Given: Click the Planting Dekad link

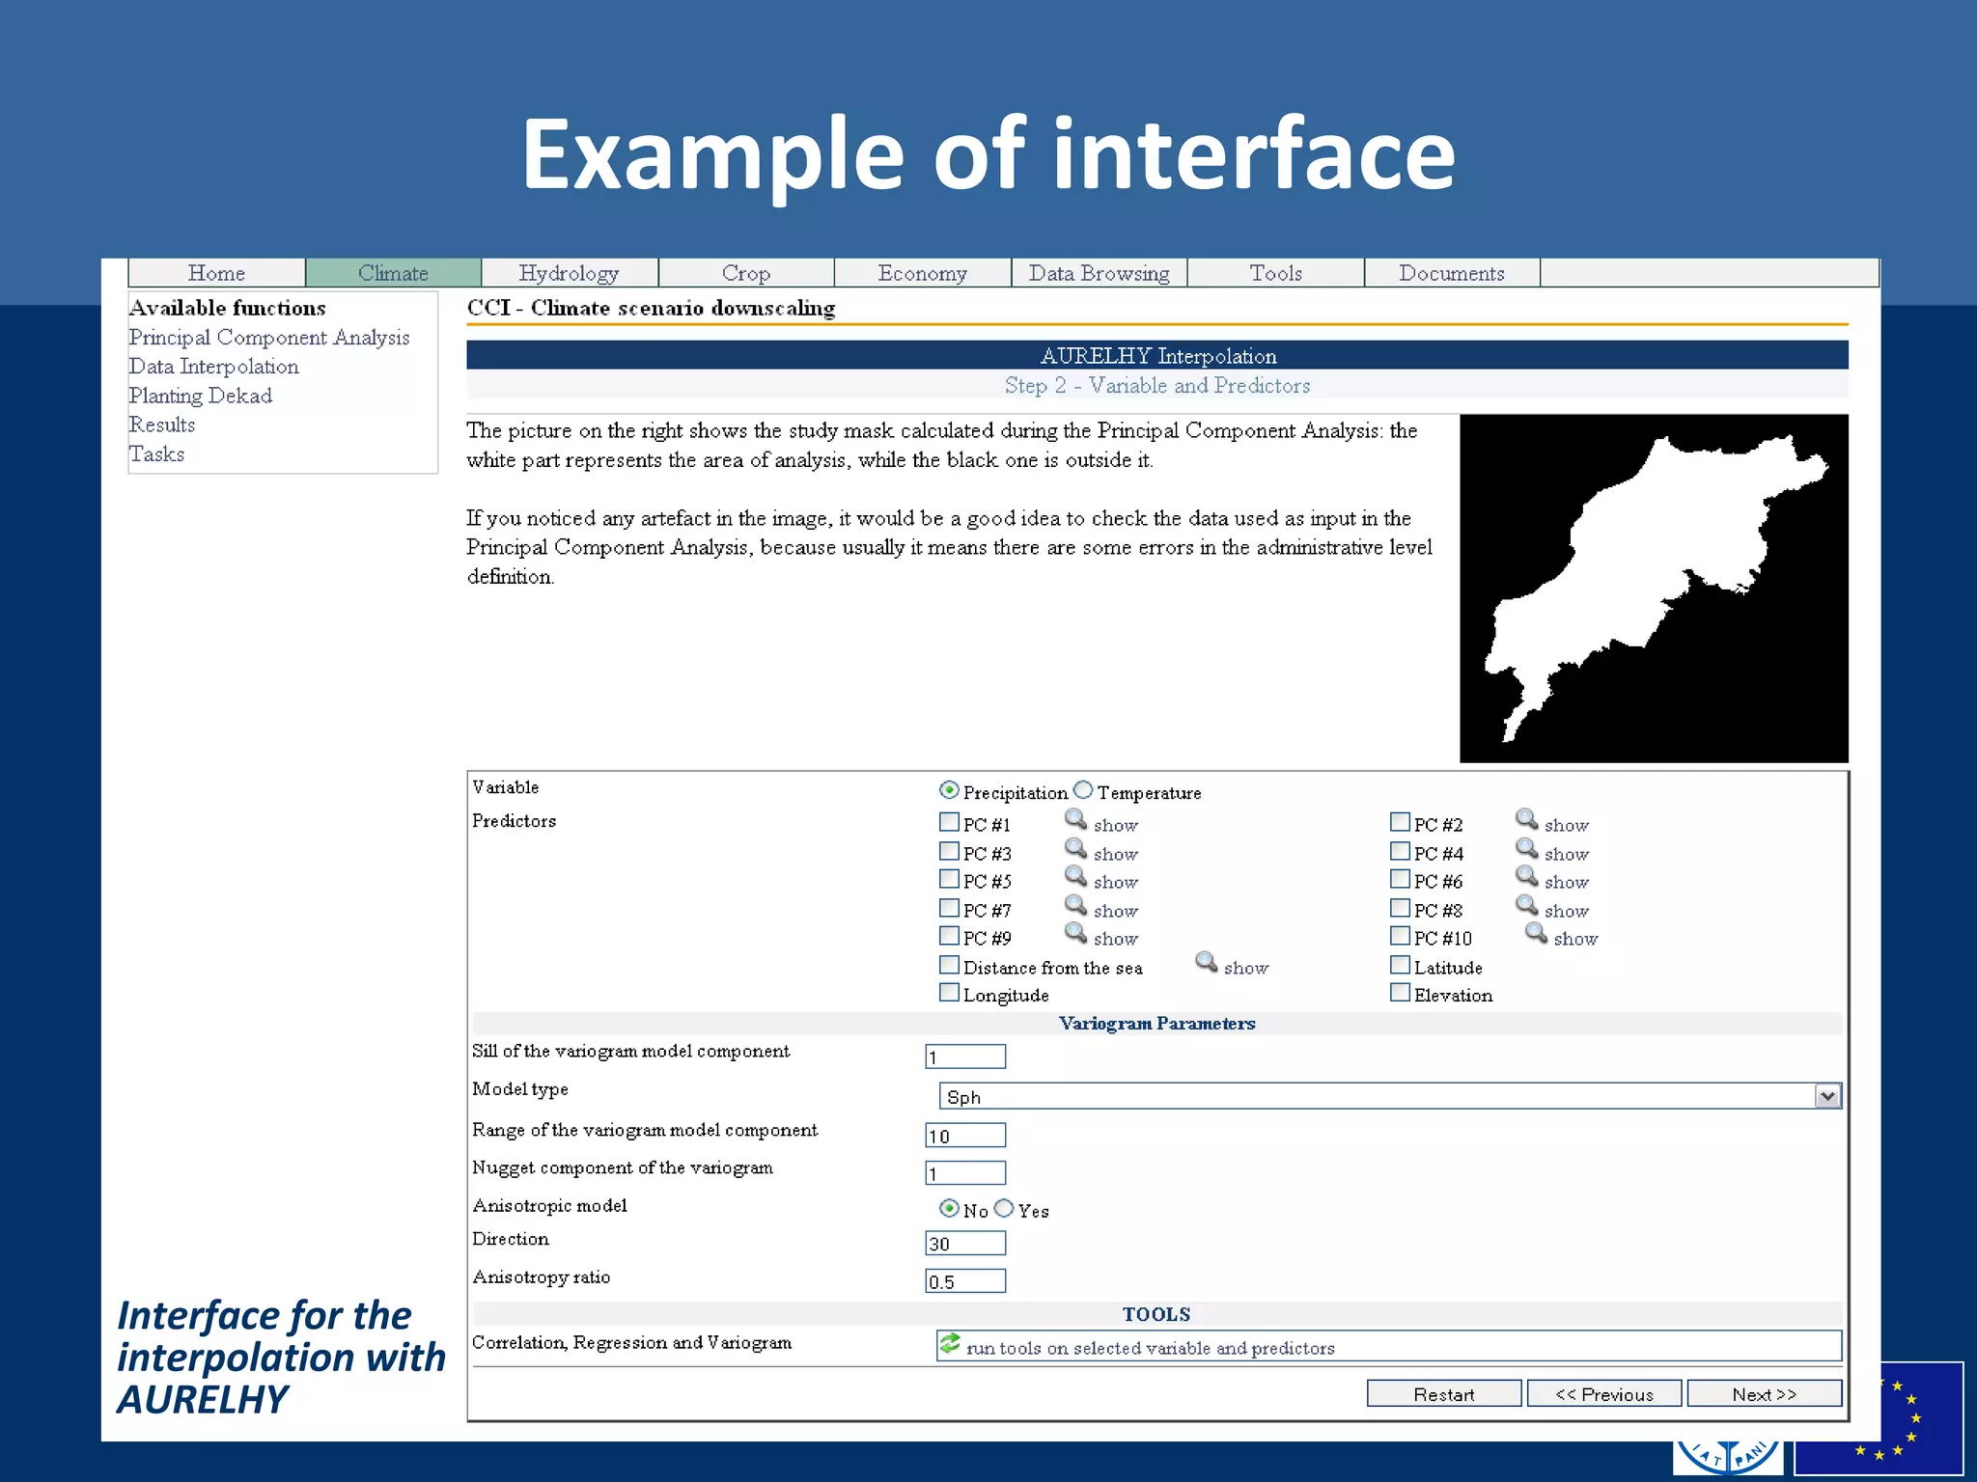Looking at the screenshot, I should tap(201, 396).
